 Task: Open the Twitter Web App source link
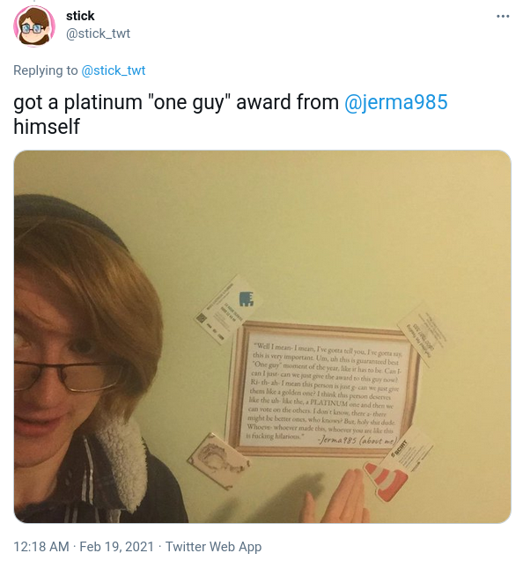[213, 547]
